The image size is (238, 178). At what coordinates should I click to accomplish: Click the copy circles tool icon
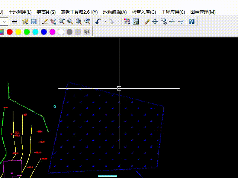(164, 22)
